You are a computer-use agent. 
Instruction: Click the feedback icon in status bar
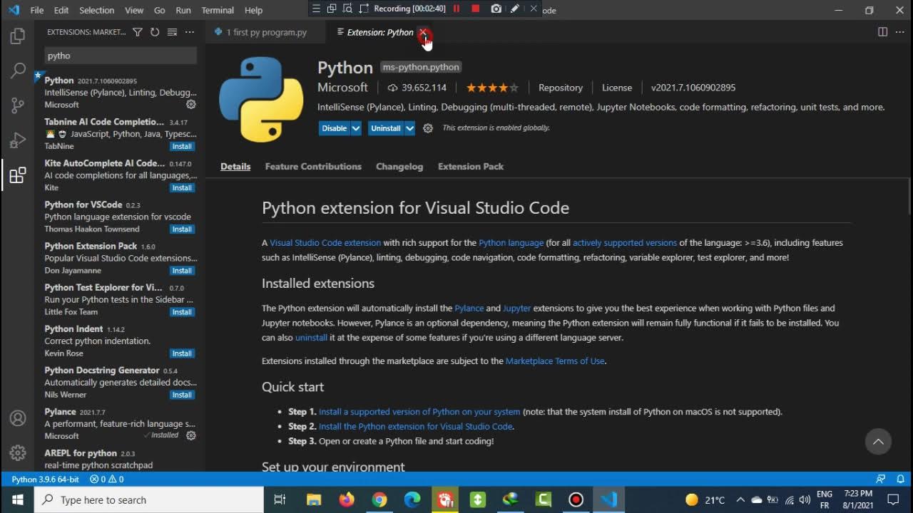click(x=881, y=480)
